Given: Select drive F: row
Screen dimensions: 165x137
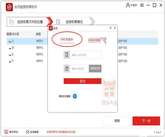Looking at the screenshot, I should [x=82, y=61].
